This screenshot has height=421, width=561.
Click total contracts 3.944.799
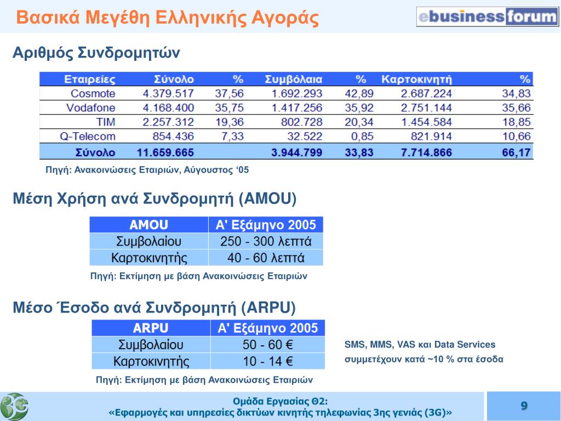pos(296,152)
